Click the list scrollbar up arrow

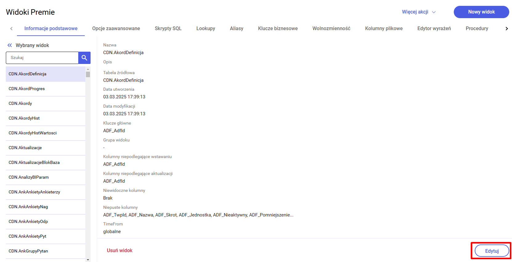(88, 69)
